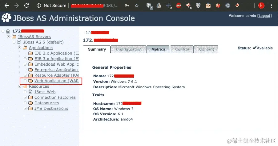This screenshot has height=146, width=278.
Task: Collapse the JBoss AS 5 (default) node
Action: [x=14, y=42]
